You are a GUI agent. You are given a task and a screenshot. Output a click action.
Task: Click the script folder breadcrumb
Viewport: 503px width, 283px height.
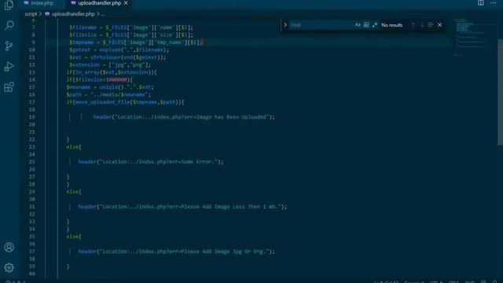(x=31, y=14)
